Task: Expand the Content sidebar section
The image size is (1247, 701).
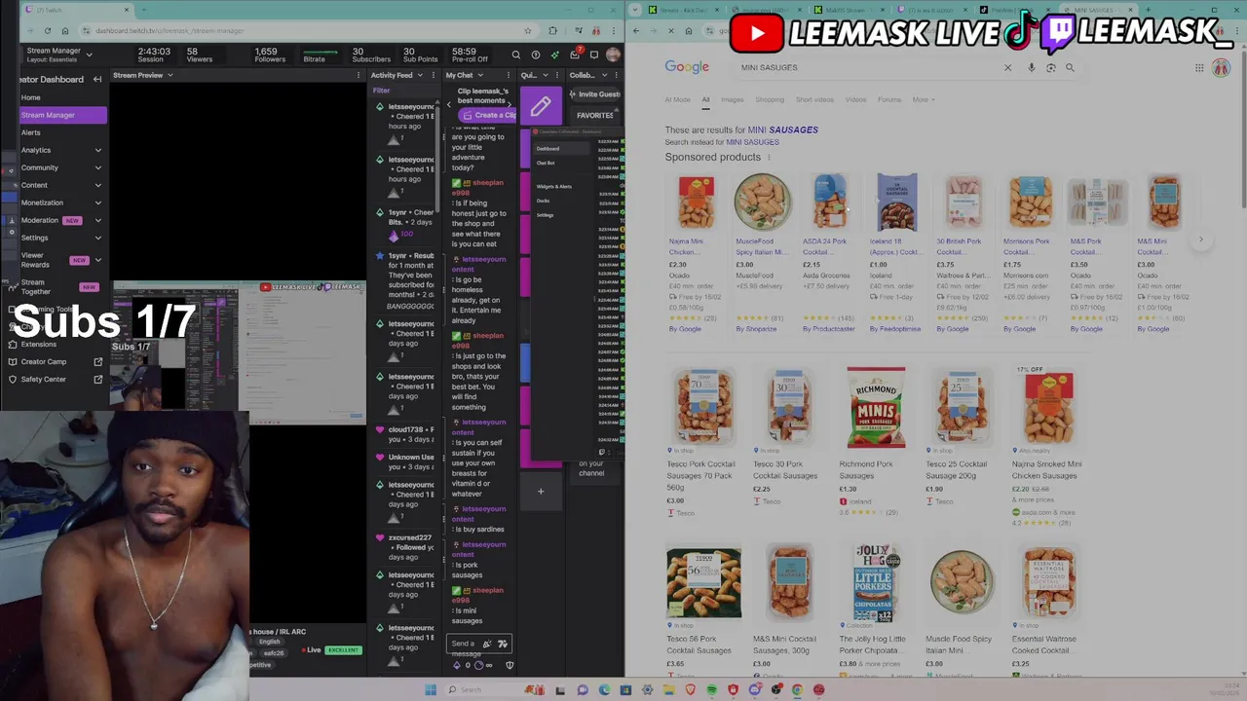Action: pos(97,185)
